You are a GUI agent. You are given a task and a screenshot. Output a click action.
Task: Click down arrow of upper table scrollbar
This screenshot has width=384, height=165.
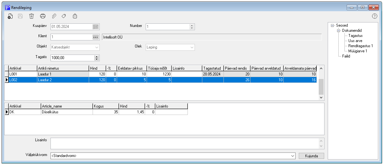coord(321,98)
